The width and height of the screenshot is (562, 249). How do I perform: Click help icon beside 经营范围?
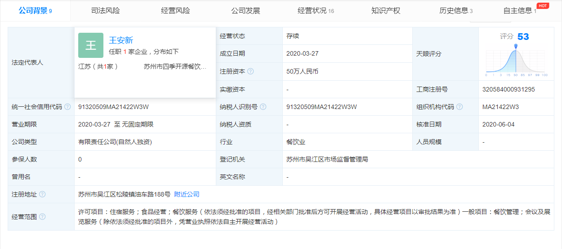point(42,217)
